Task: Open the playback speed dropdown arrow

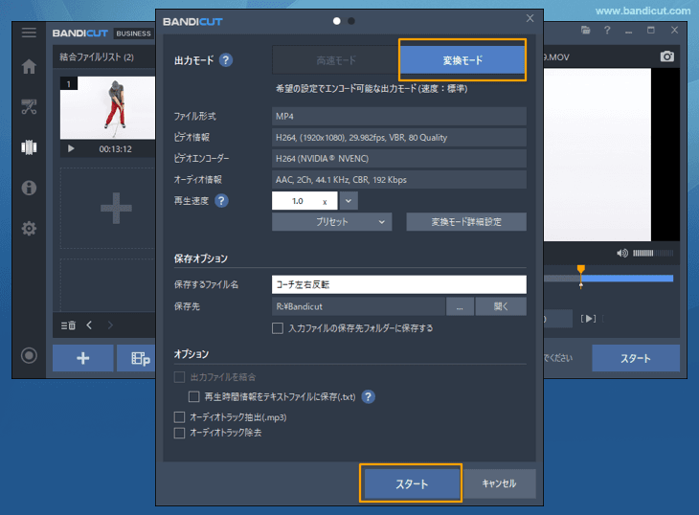Action: pyautogui.click(x=349, y=201)
